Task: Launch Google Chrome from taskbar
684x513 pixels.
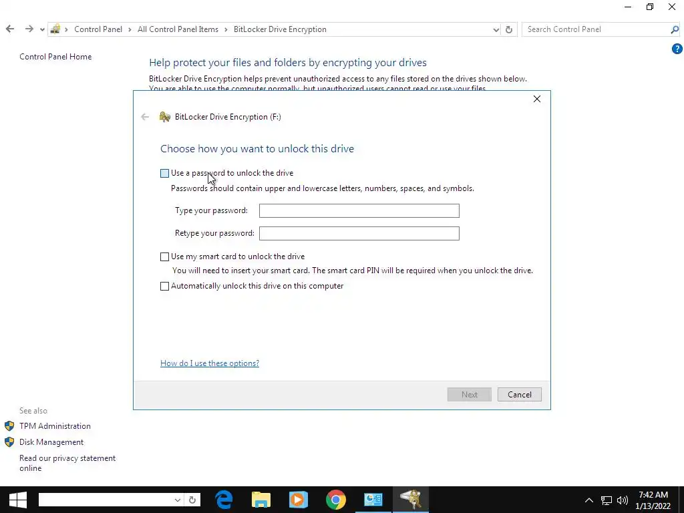Action: [335, 500]
